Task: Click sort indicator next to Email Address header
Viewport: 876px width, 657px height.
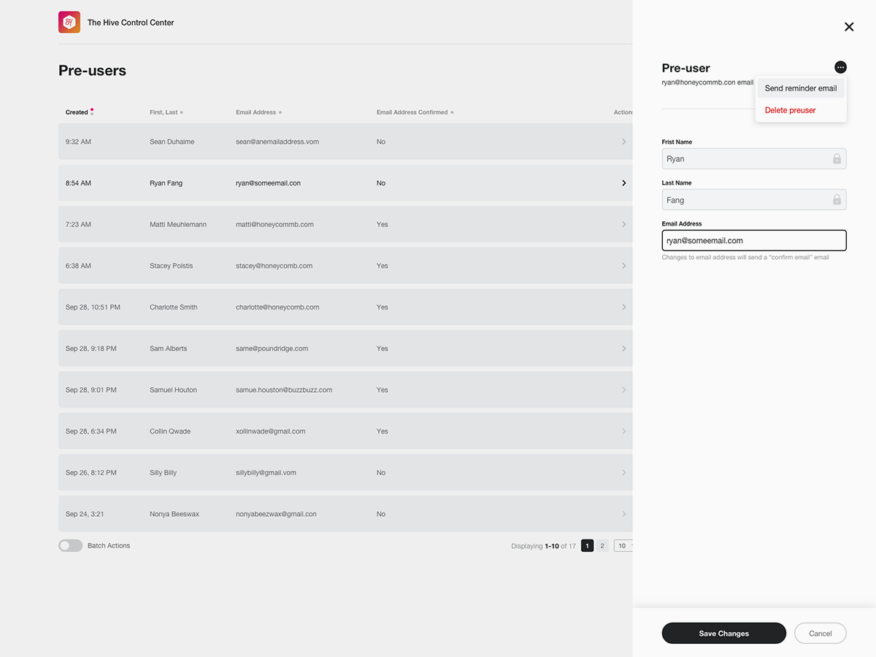Action: (280, 112)
